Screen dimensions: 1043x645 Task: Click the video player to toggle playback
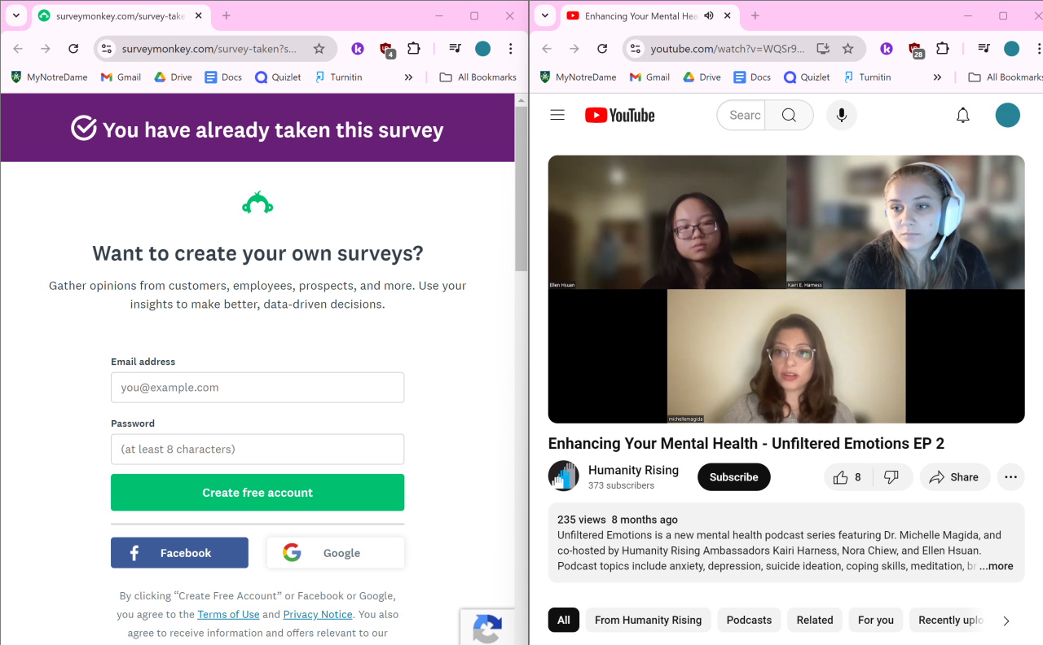[x=786, y=289]
